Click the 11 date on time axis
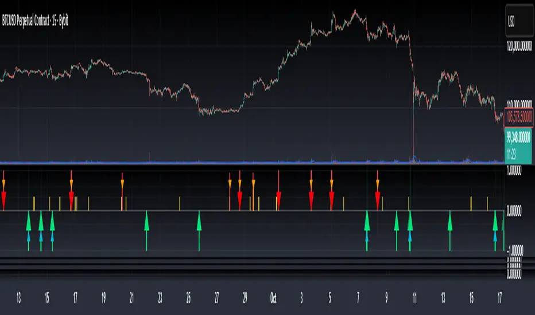The image size is (535, 315). pos(414,298)
